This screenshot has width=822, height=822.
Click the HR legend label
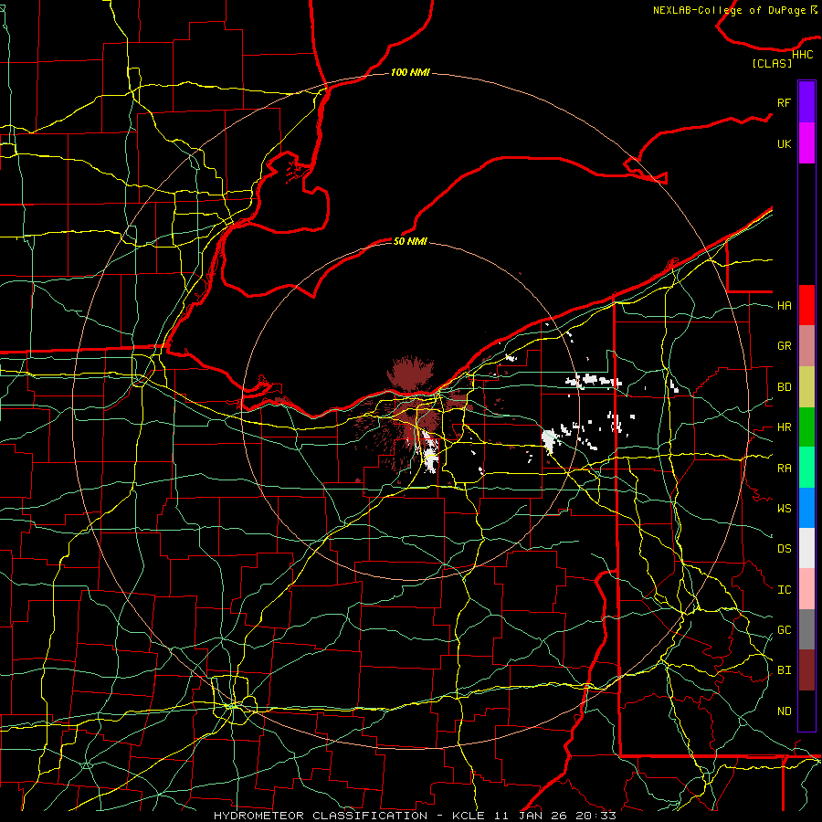click(x=785, y=427)
